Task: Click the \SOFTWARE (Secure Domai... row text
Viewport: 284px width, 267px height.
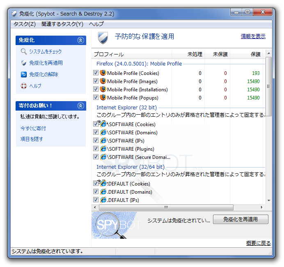Action: [x=139, y=157]
